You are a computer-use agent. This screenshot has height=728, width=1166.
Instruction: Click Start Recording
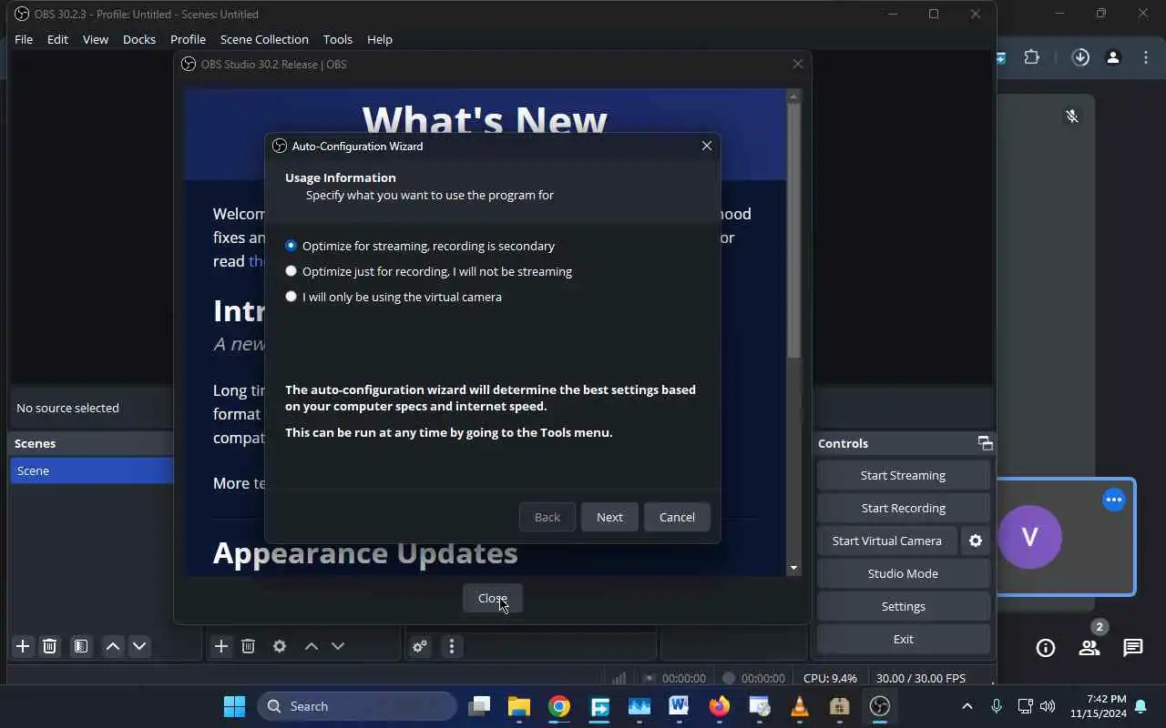pyautogui.click(x=903, y=508)
